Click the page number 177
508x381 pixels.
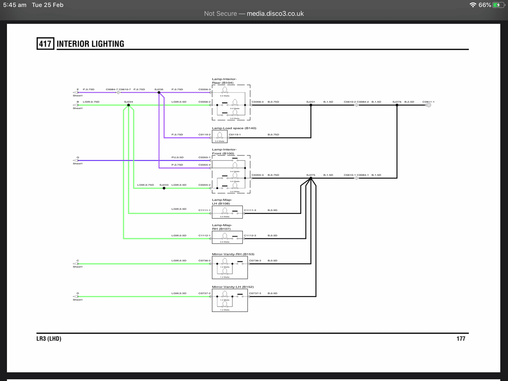pyautogui.click(x=461, y=339)
